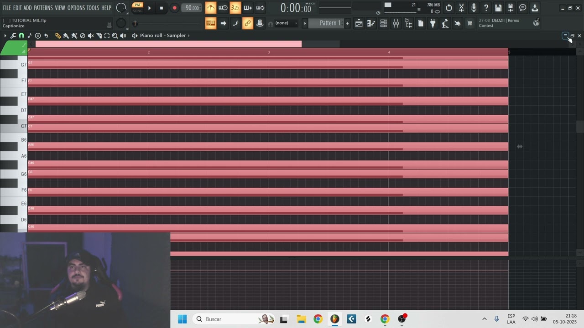Toggle loop recording button
The width and height of the screenshot is (584, 328).
(x=260, y=8)
